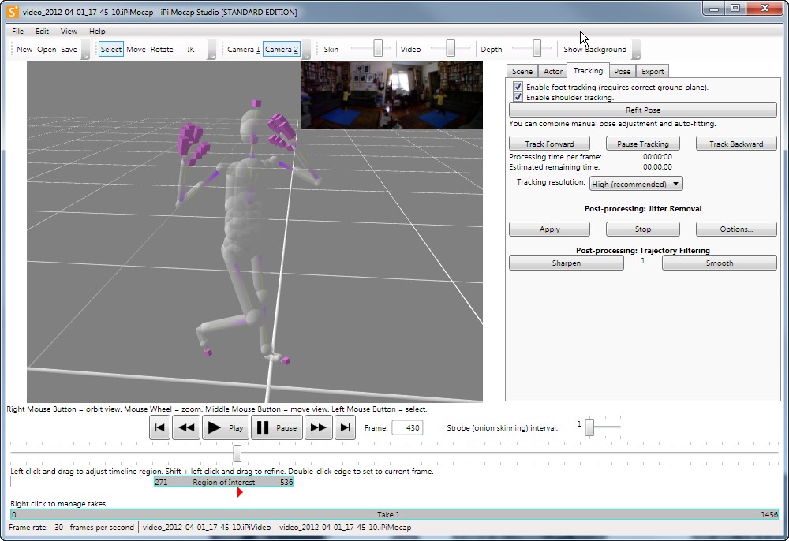Click the Sharpen trajectory button
789x541 pixels.
point(566,263)
